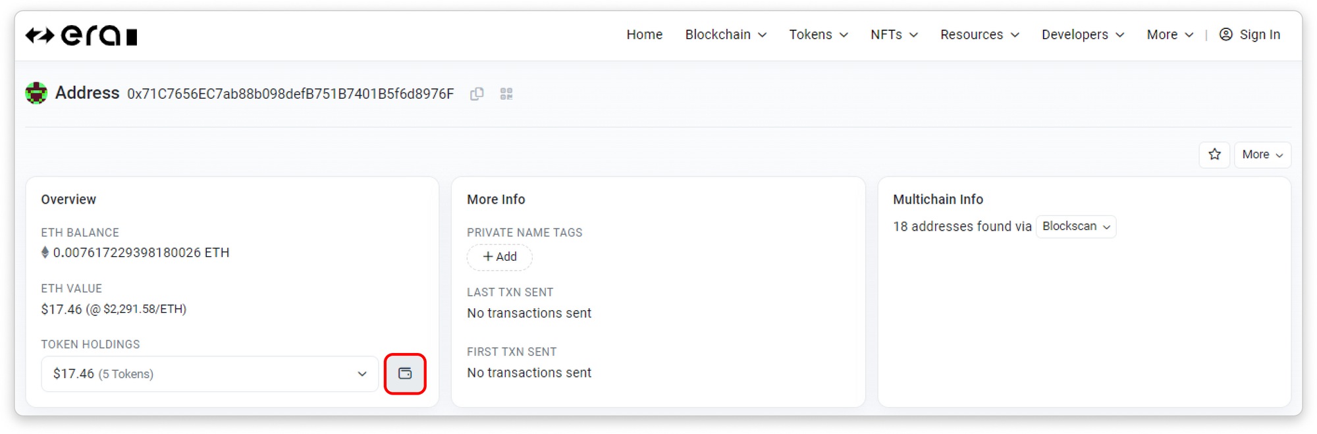Expand the Developers menu
1317x434 pixels.
[1082, 35]
